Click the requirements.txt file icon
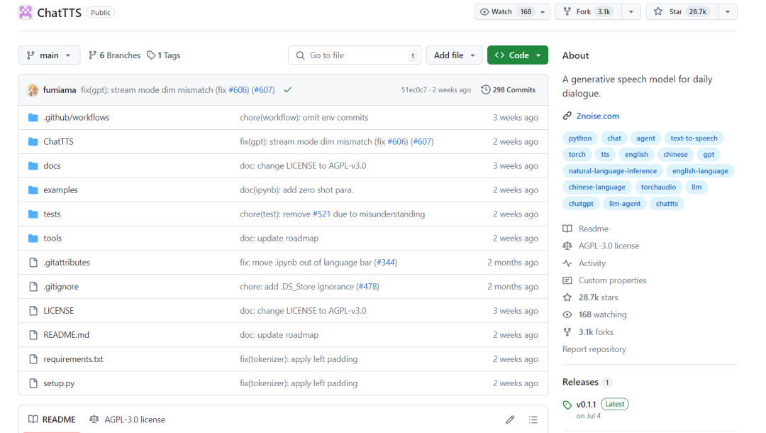Screen dimensions: 766x433 click(x=33, y=359)
